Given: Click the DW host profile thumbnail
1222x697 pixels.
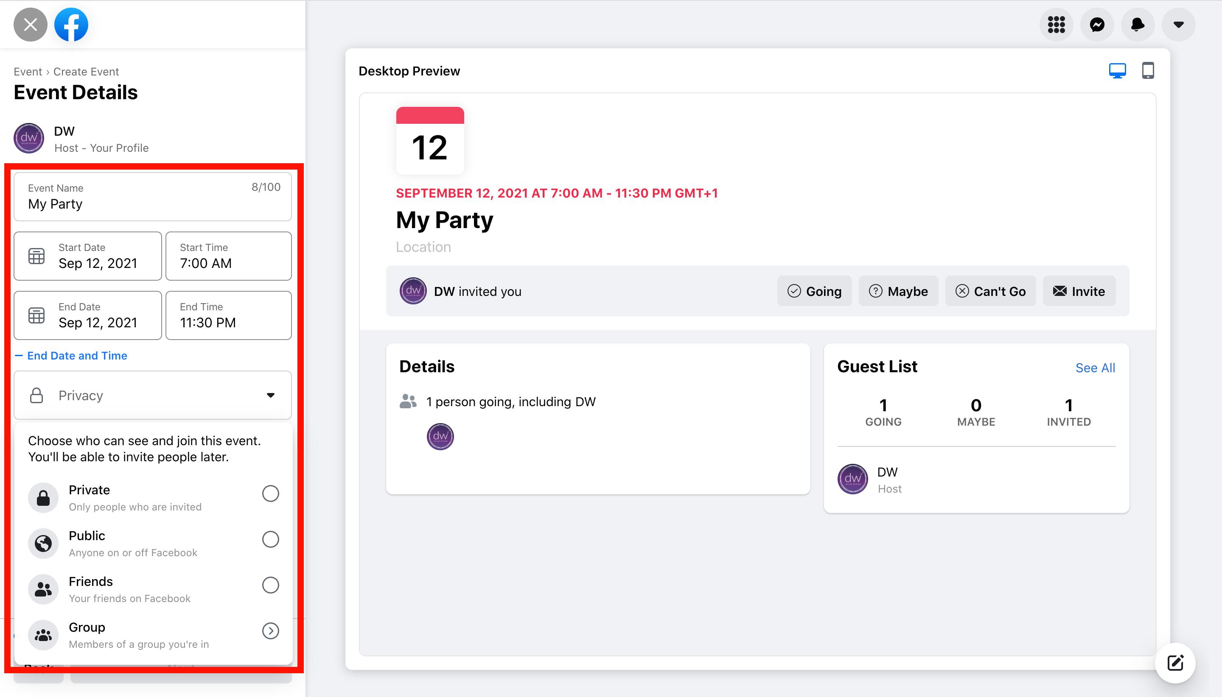Looking at the screenshot, I should 30,138.
